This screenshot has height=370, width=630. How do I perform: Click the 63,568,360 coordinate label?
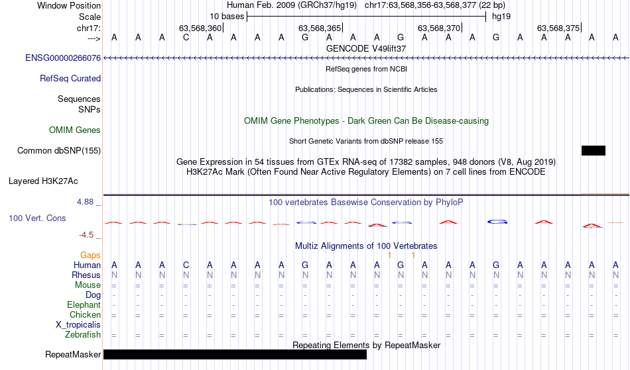(x=200, y=28)
